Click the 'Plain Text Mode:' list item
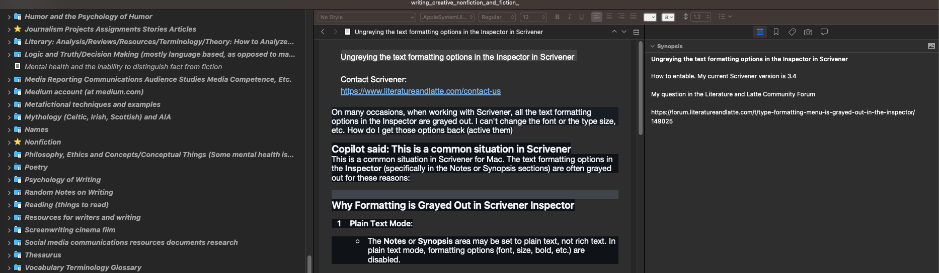The height and width of the screenshot is (273, 939). point(381,224)
